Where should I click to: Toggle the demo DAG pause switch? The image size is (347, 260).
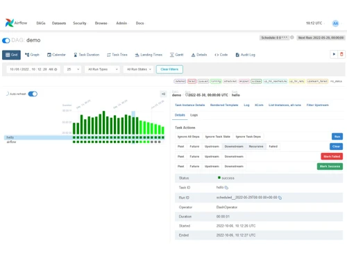[x=6, y=40]
